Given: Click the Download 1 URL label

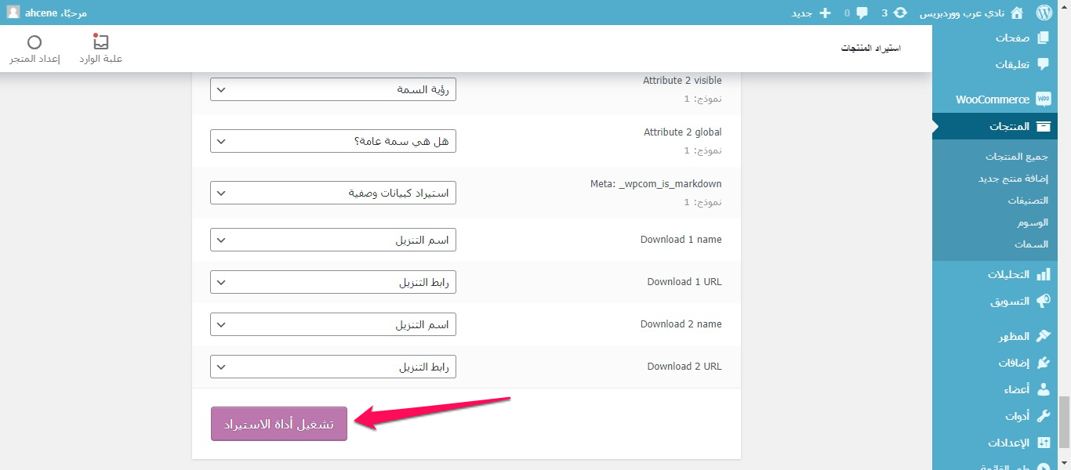Looking at the screenshot, I should pyautogui.click(x=684, y=282).
